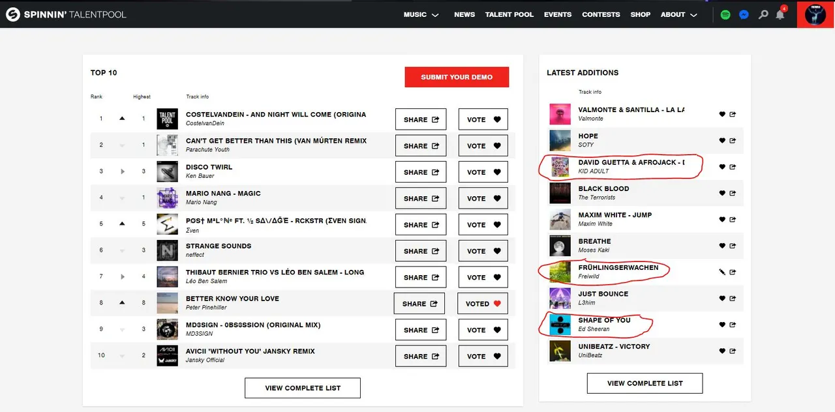Click the Spinnin' Talentpool logo

tap(66, 14)
